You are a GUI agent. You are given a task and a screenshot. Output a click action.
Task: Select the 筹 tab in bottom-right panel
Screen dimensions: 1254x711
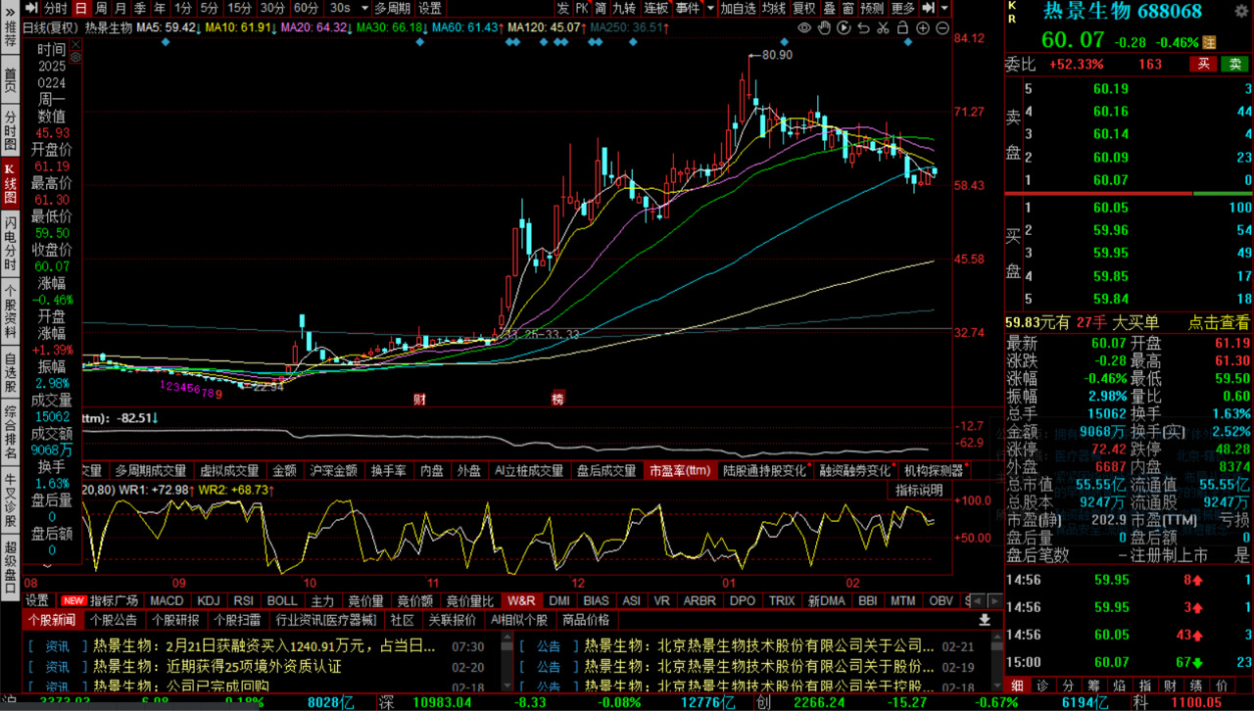point(1092,685)
